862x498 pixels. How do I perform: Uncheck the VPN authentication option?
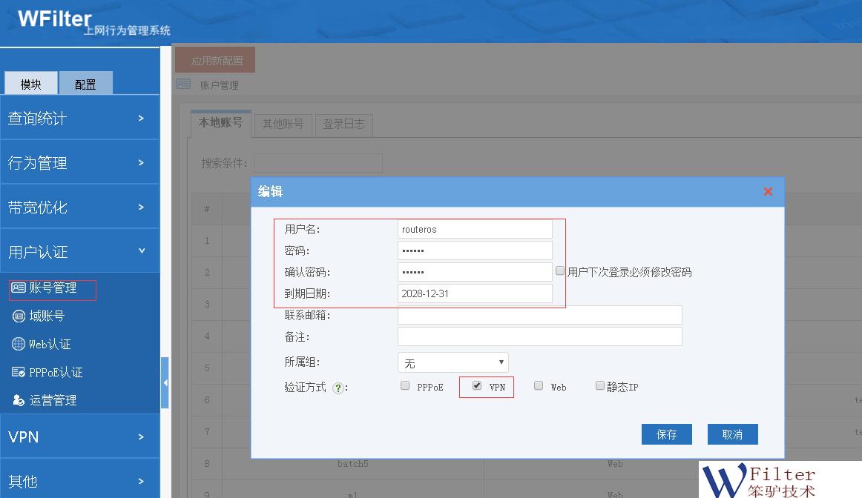(476, 385)
